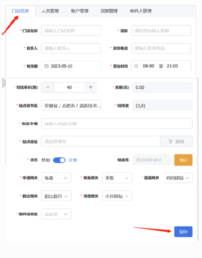Open the 取件码类型 dropdown
202x258 pixels.
(56, 214)
